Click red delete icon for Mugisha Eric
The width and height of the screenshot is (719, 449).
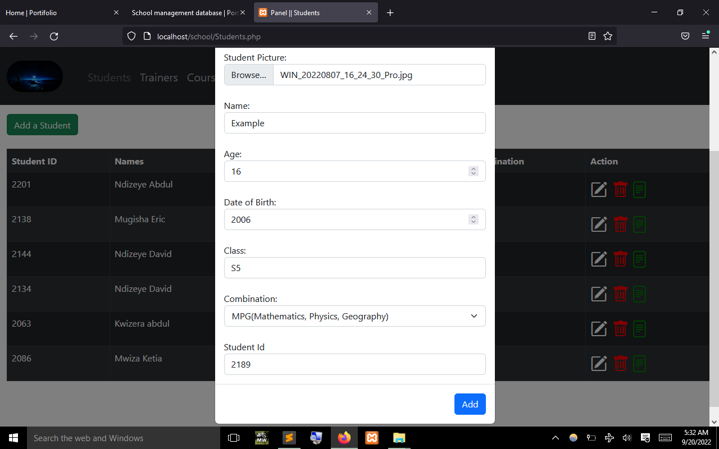620,224
